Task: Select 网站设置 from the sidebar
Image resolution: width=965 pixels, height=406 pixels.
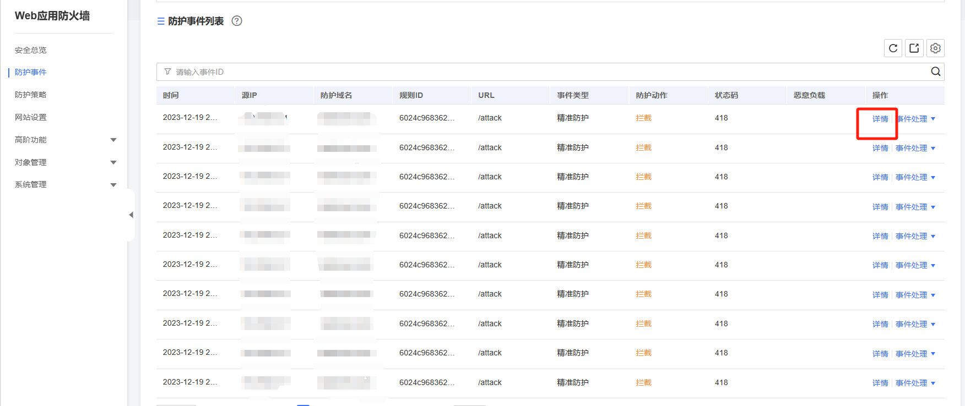Action: (31, 117)
